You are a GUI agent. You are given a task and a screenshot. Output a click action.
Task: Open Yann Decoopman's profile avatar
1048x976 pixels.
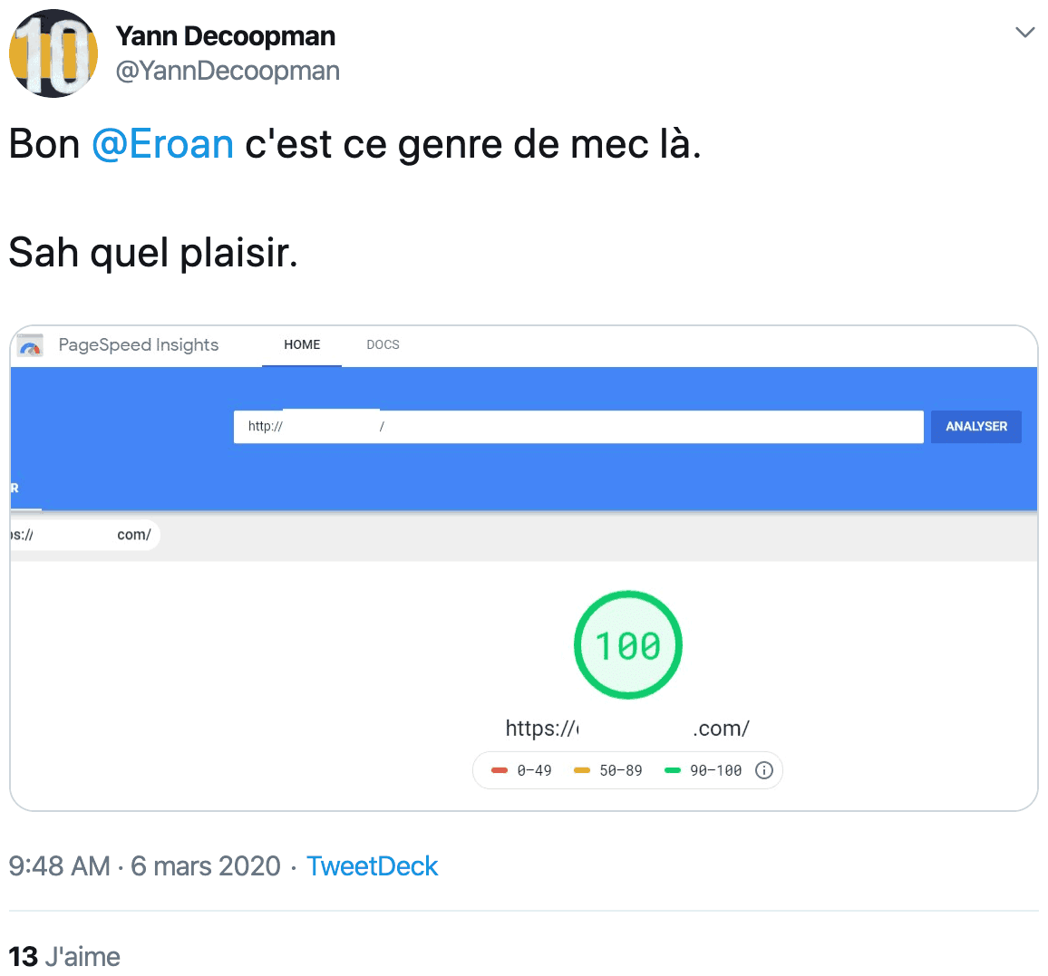pyautogui.click(x=53, y=53)
